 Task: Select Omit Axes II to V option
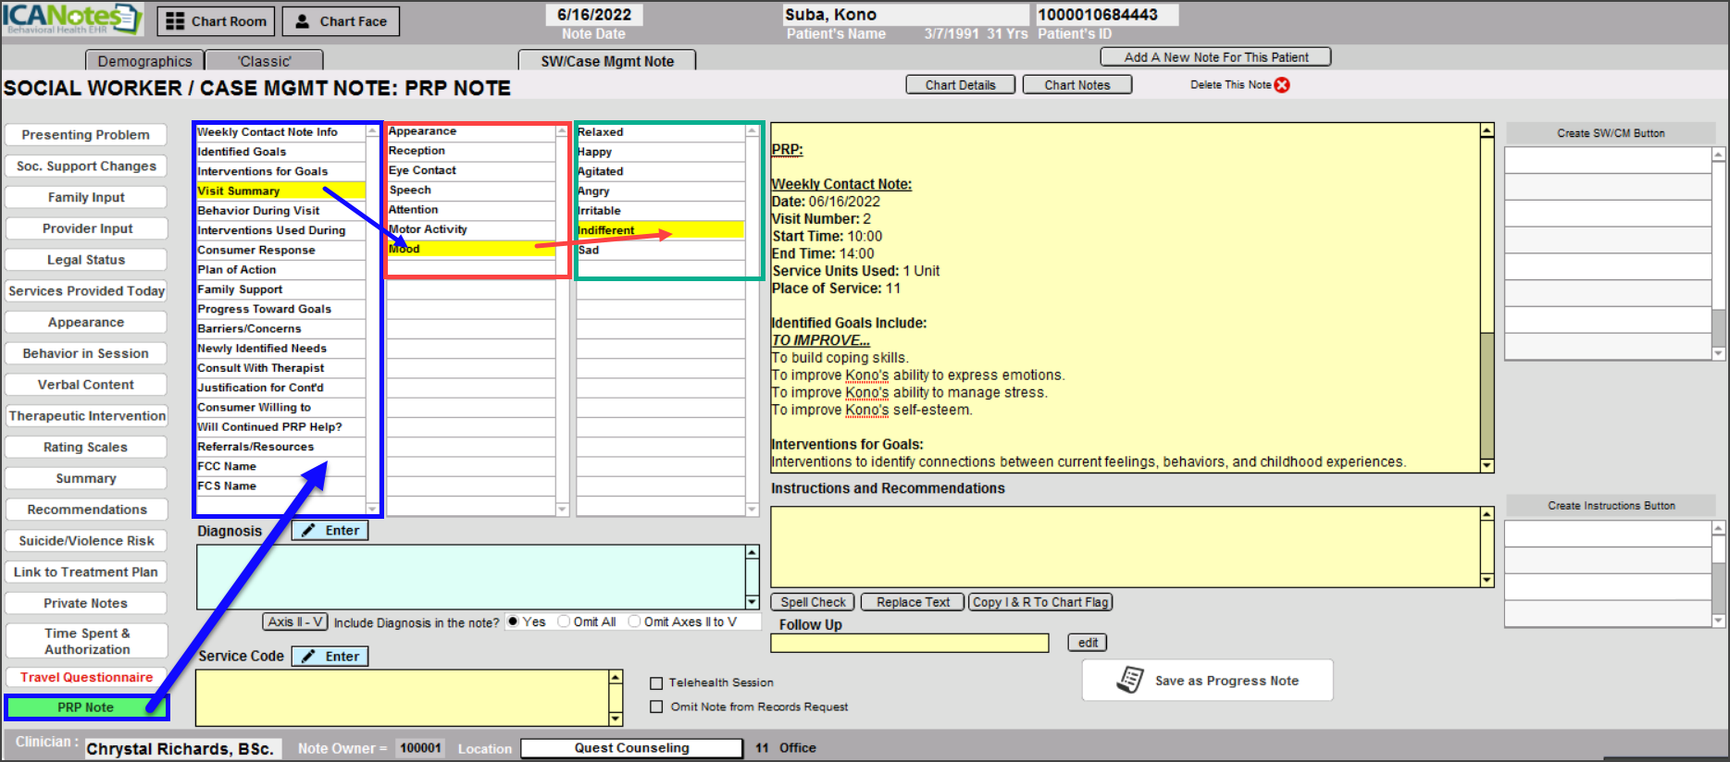click(x=634, y=622)
